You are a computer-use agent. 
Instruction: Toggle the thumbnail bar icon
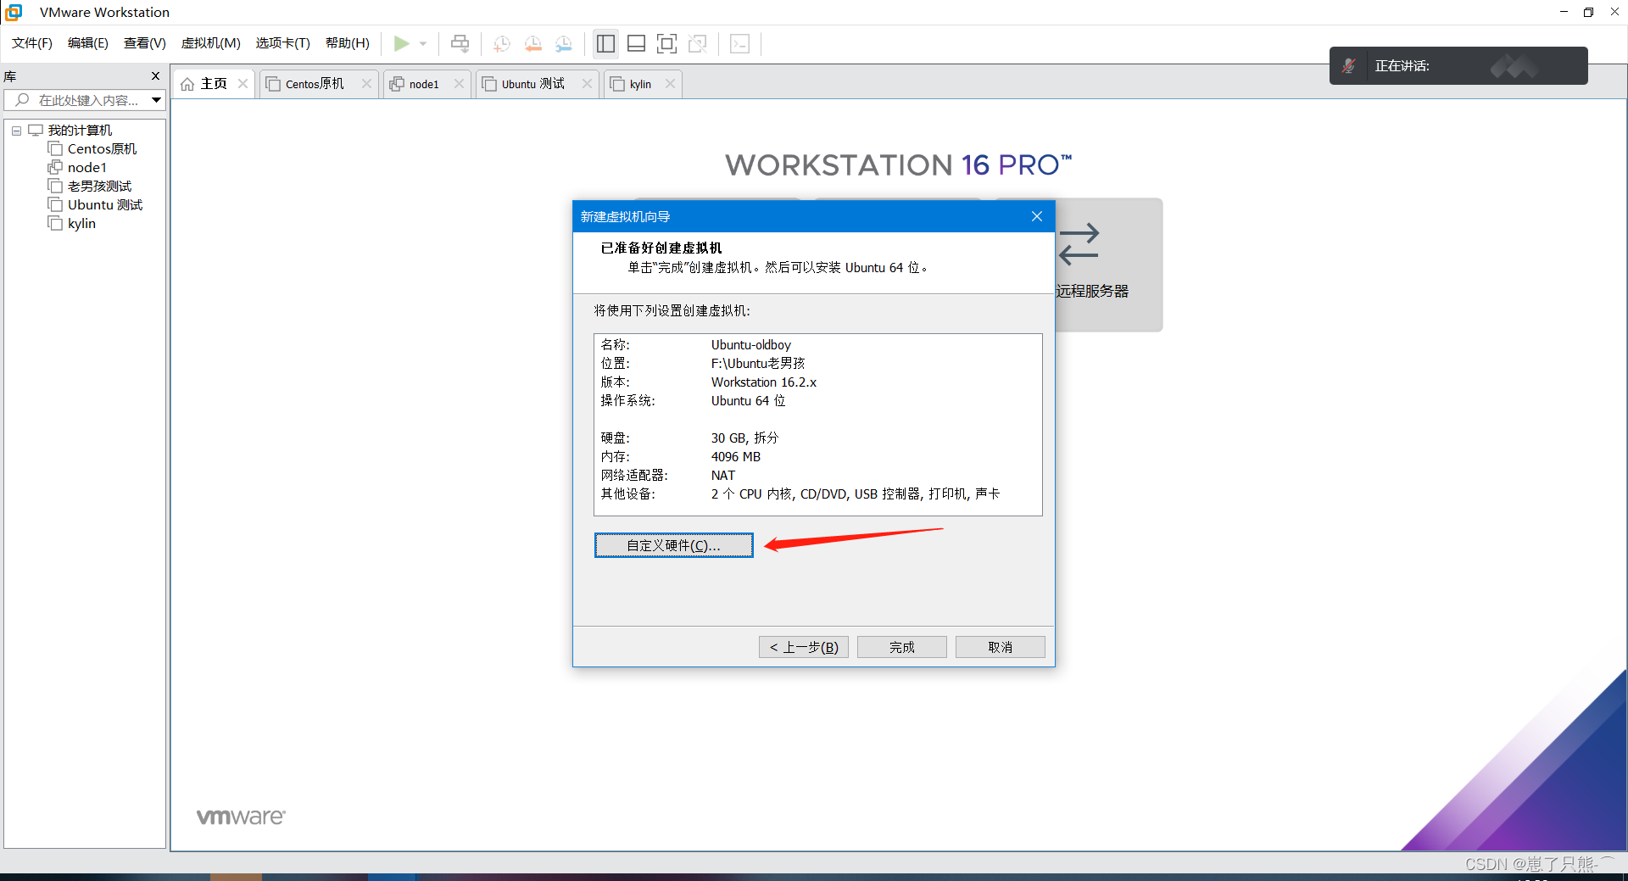pyautogui.click(x=636, y=43)
